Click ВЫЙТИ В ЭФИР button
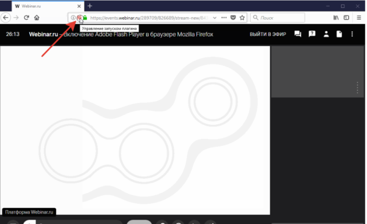The image size is (367, 224). click(x=268, y=34)
